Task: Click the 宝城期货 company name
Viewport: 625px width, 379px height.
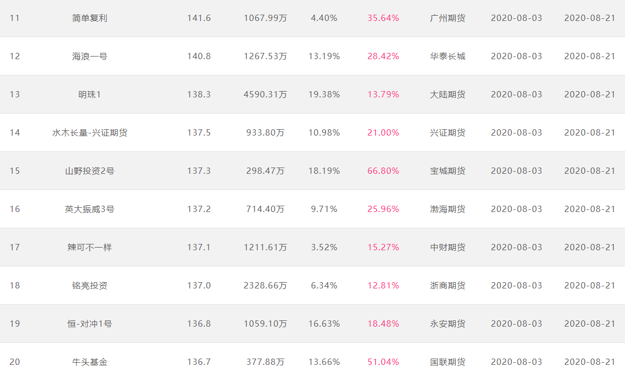Action: [447, 171]
